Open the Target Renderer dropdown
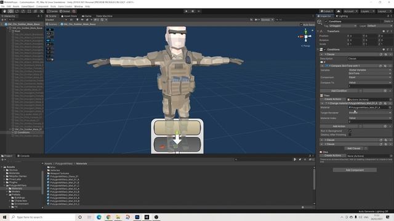Image resolution: width=394 pixels, height=221 pixels. click(x=369, y=113)
